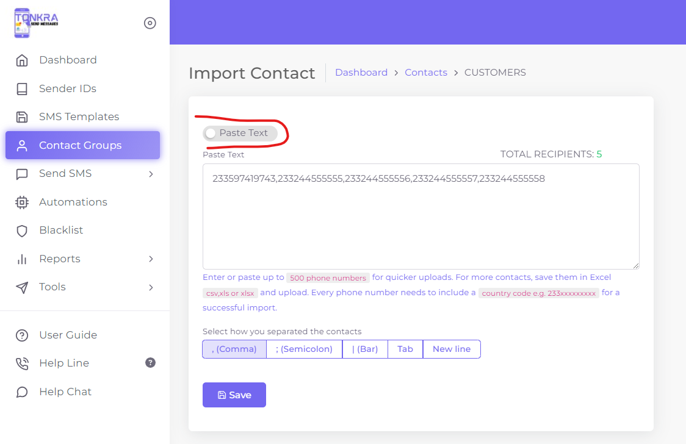686x444 pixels.
Task: Click the Help Chat bubble icon
Action: point(22,392)
